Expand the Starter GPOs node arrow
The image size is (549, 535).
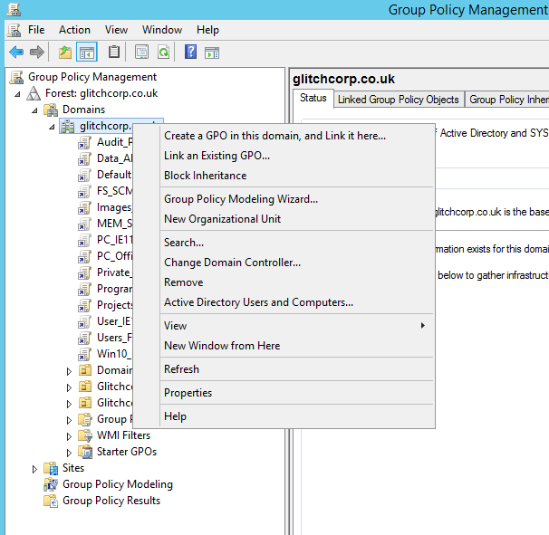click(x=70, y=453)
